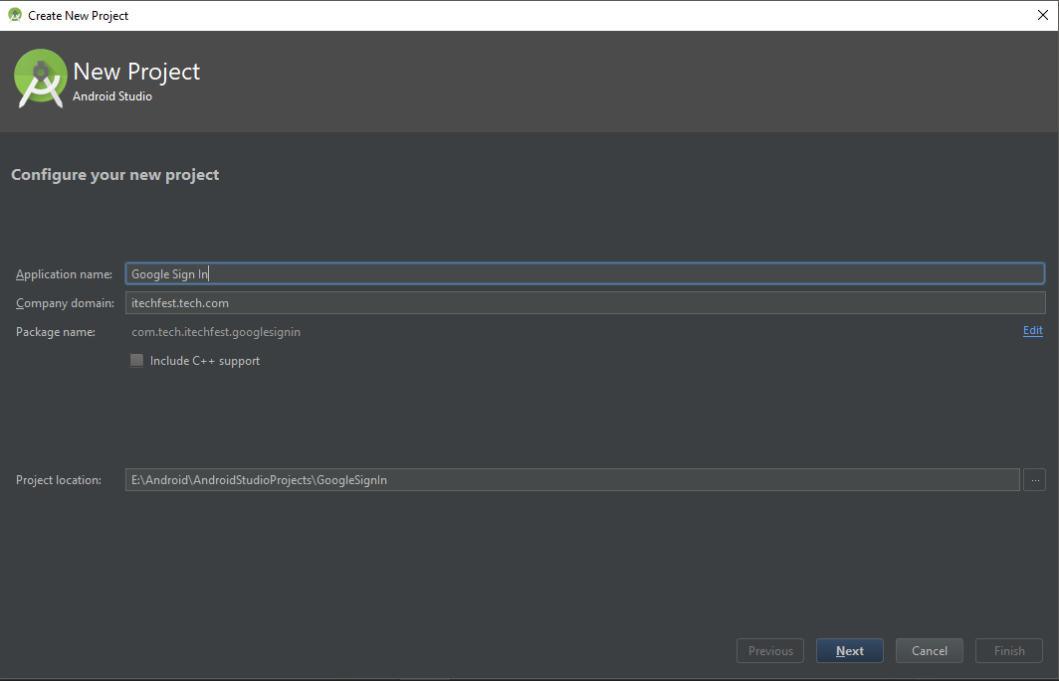
Task: Click the New Project heading
Action: [135, 71]
